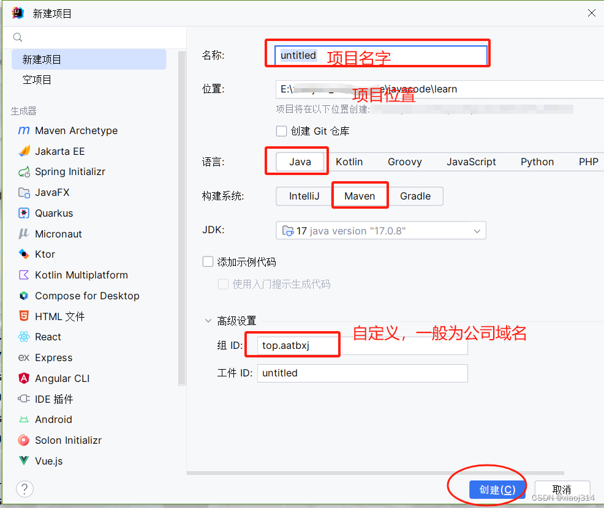
Task: Check the 添加示例代码 option
Action: coord(208,261)
